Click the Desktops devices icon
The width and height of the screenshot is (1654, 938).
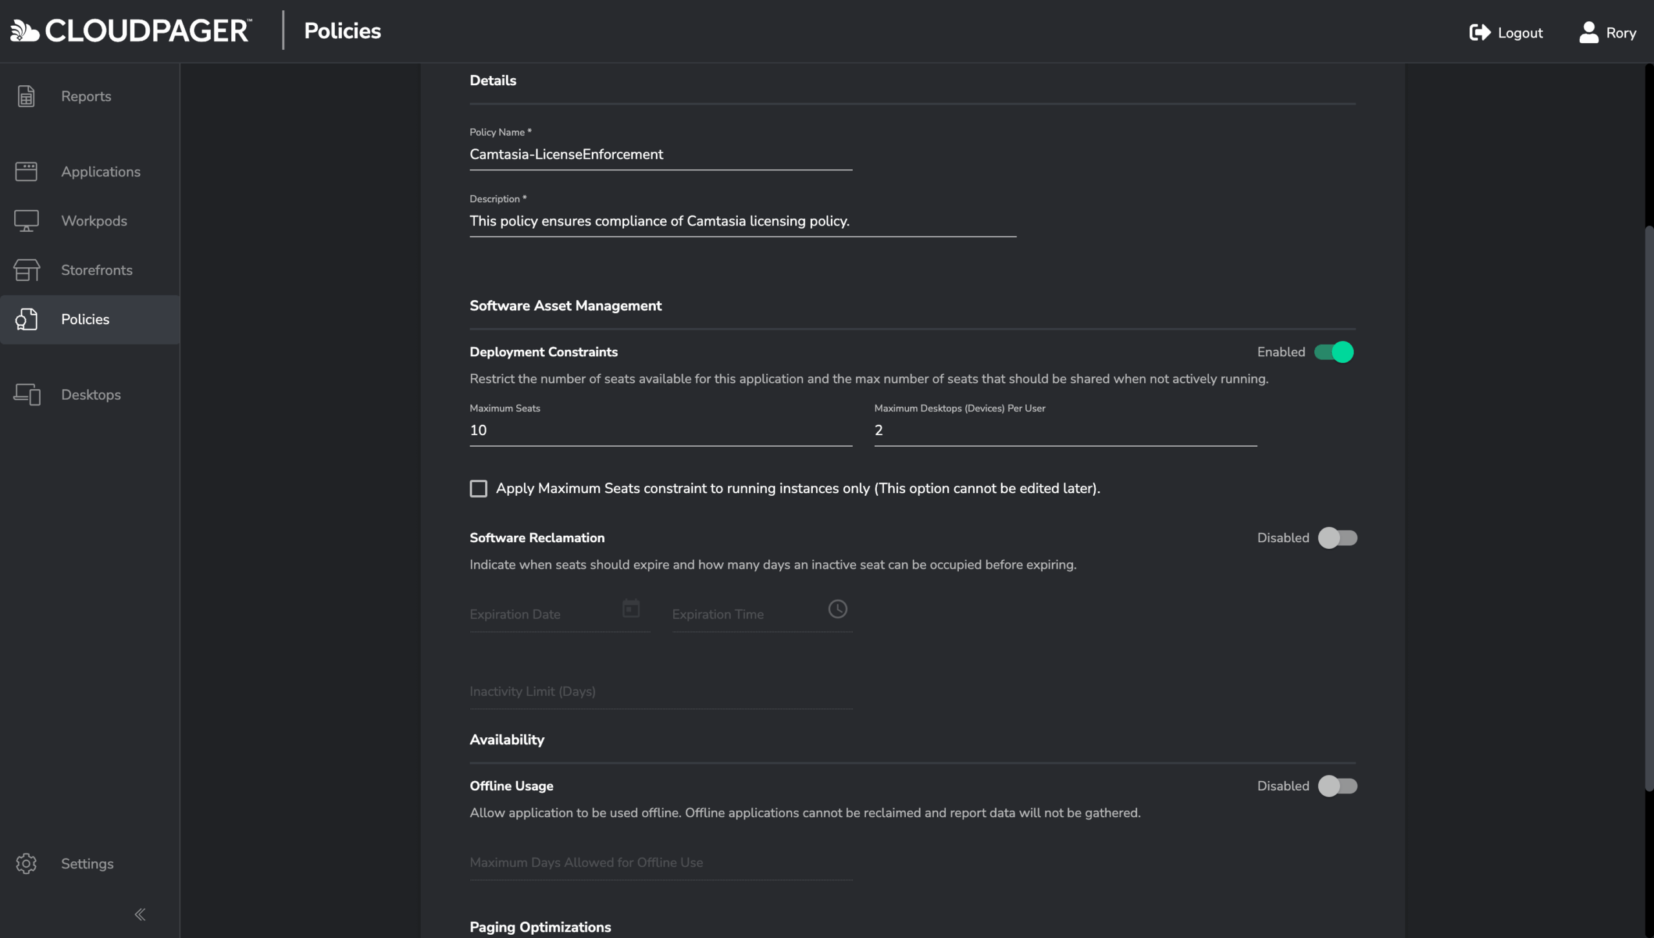27,394
